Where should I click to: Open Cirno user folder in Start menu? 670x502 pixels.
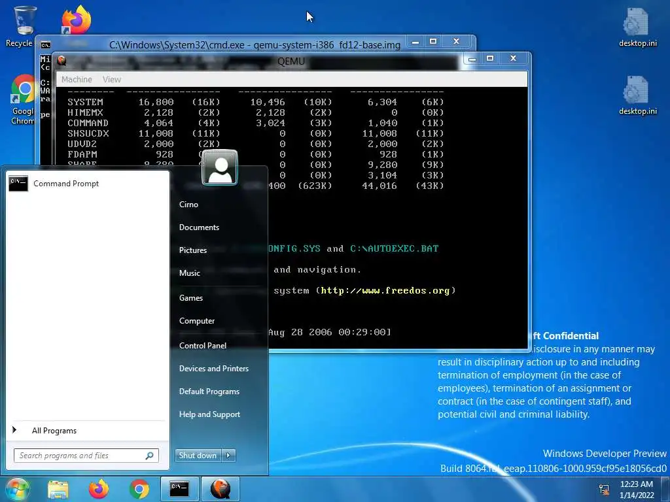[188, 205]
